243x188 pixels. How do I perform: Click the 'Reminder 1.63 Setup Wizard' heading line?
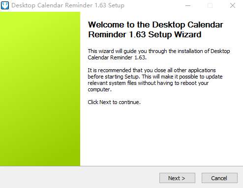coord(145,34)
